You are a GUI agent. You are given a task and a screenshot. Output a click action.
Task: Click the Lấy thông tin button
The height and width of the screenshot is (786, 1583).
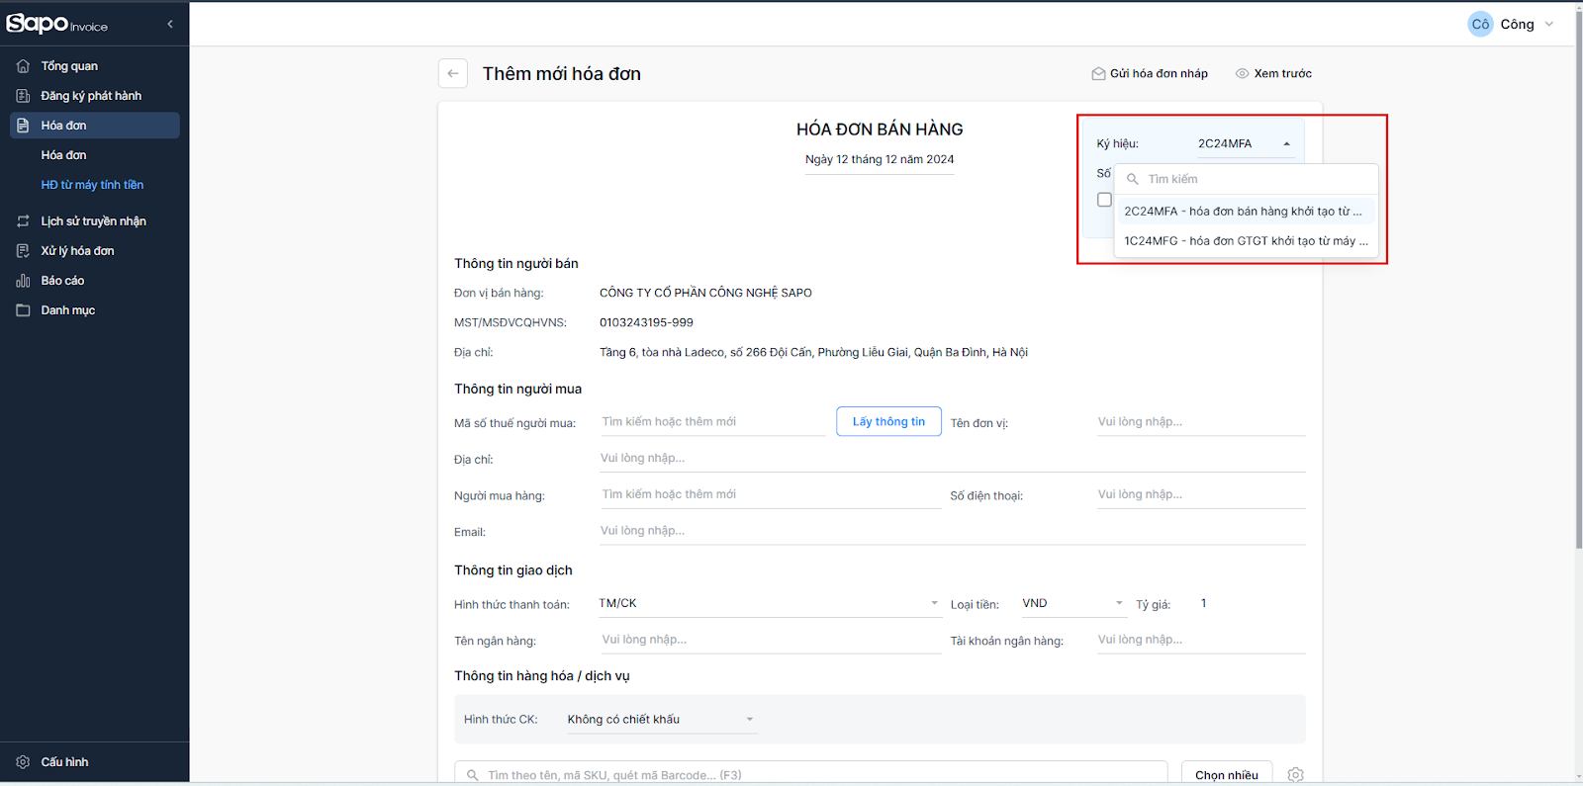click(888, 422)
